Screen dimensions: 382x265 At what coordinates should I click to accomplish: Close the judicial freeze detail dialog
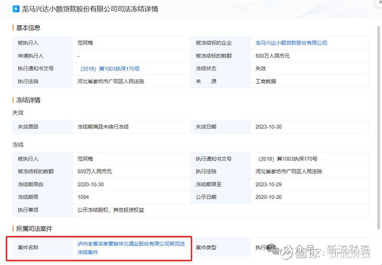[x=380, y=2]
